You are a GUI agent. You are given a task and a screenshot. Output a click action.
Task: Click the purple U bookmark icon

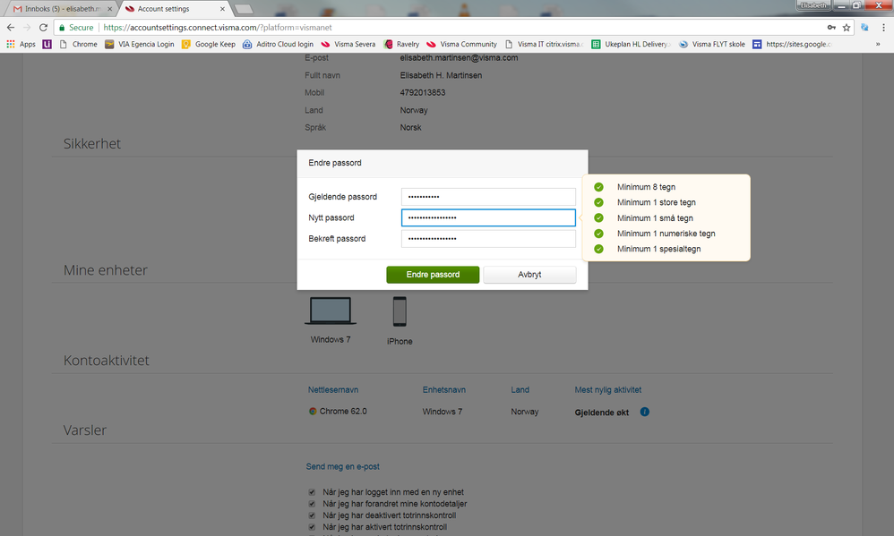(47, 44)
